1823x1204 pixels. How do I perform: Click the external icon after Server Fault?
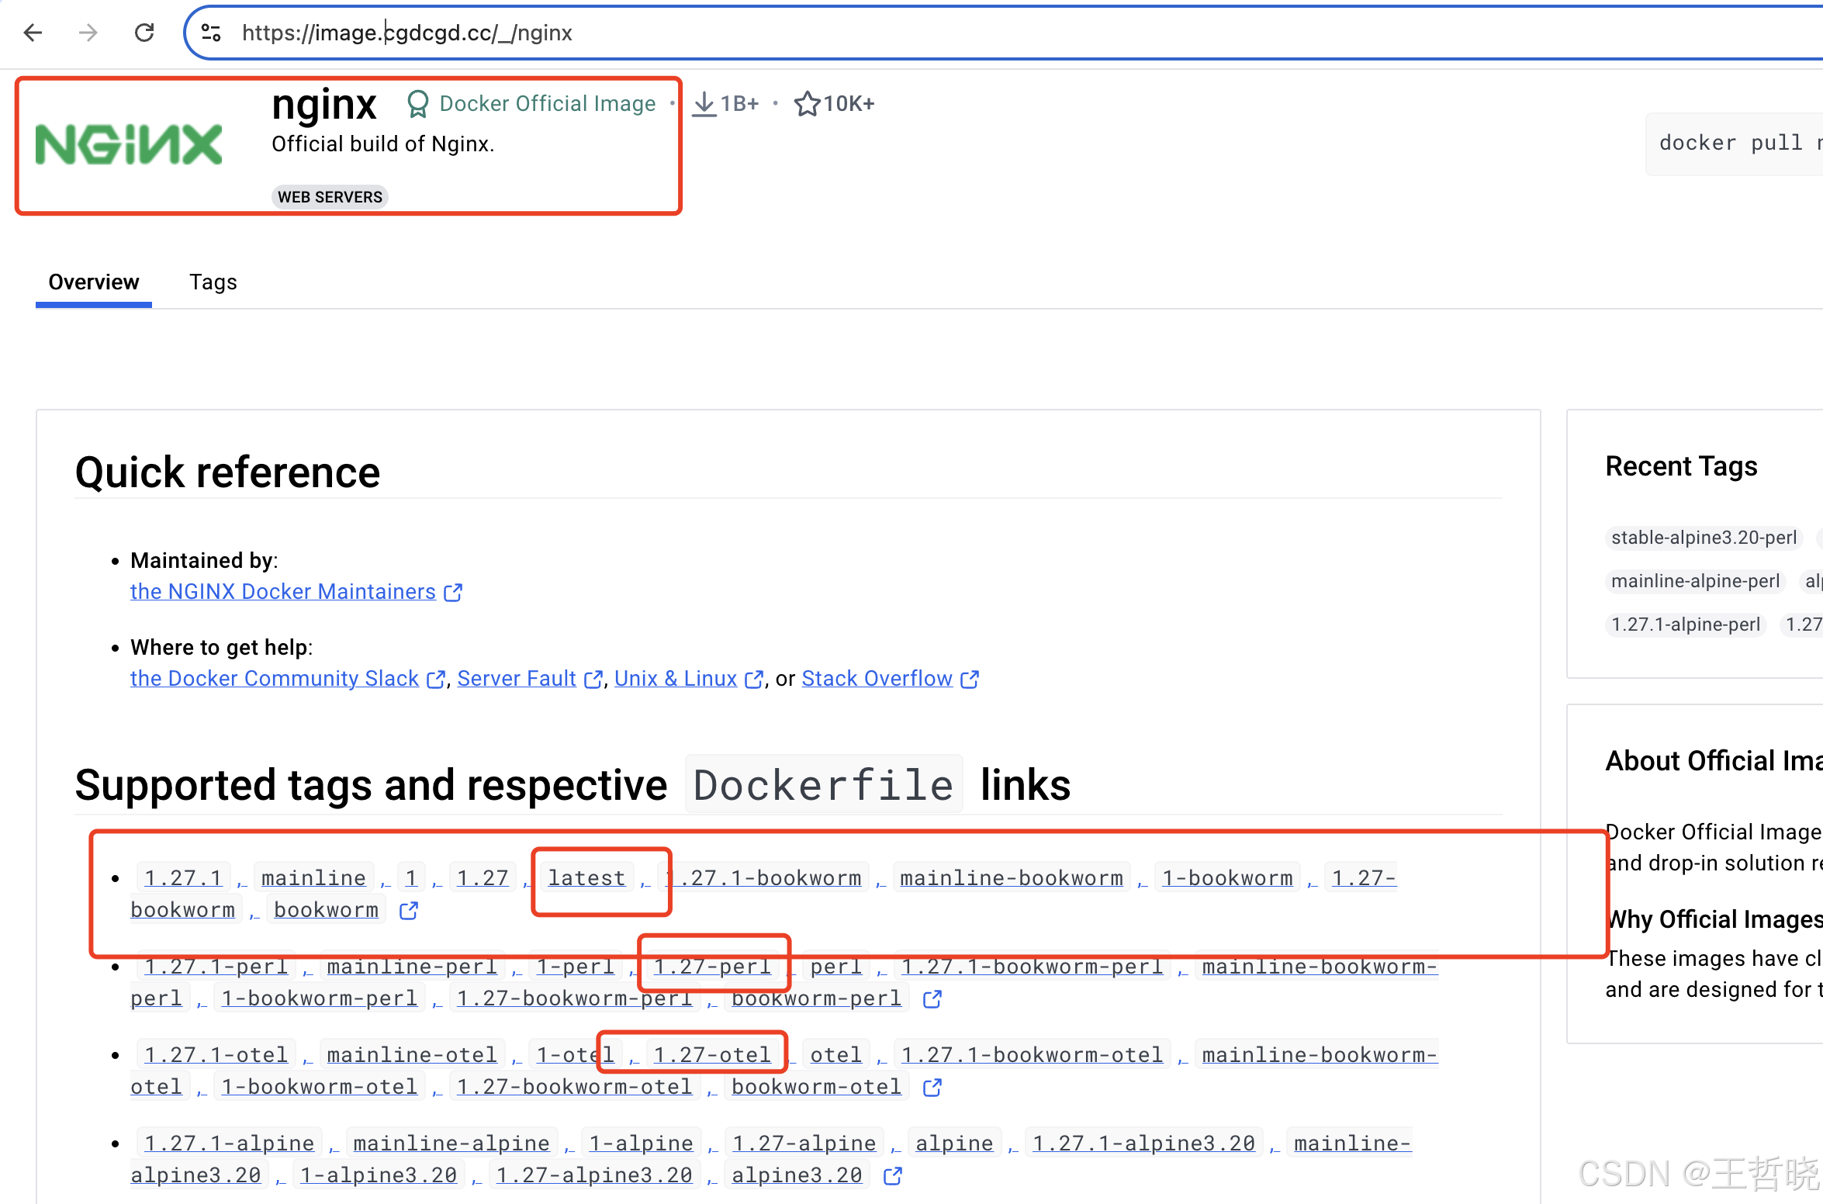[593, 680]
